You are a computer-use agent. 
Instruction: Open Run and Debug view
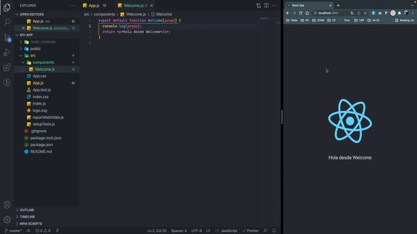point(7,52)
